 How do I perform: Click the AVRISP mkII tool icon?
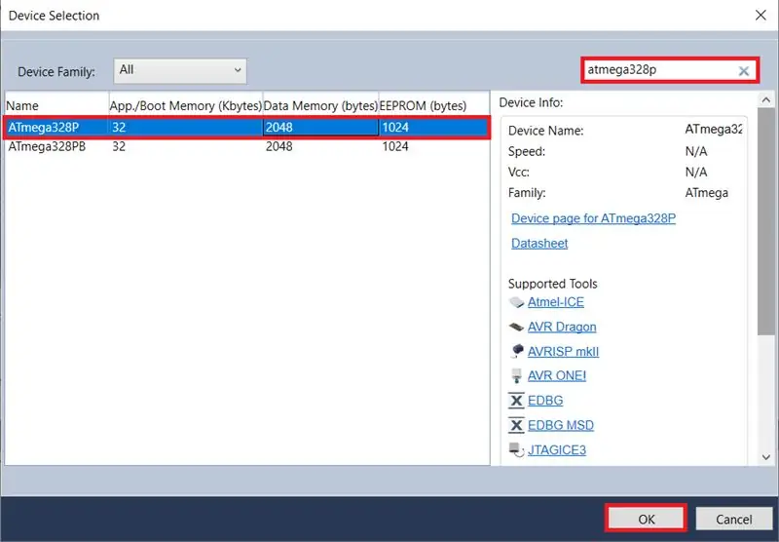click(x=517, y=351)
